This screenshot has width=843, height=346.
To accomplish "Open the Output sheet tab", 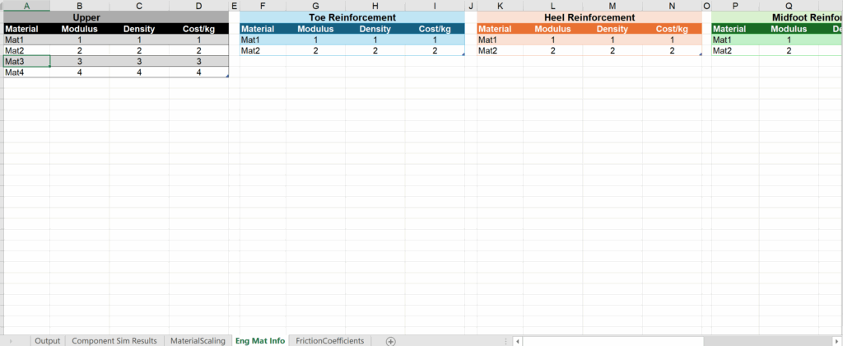I will [x=48, y=341].
